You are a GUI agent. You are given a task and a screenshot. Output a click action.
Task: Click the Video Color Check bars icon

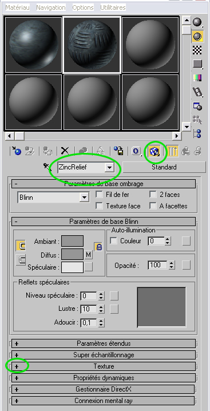pyautogui.click(x=197, y=78)
